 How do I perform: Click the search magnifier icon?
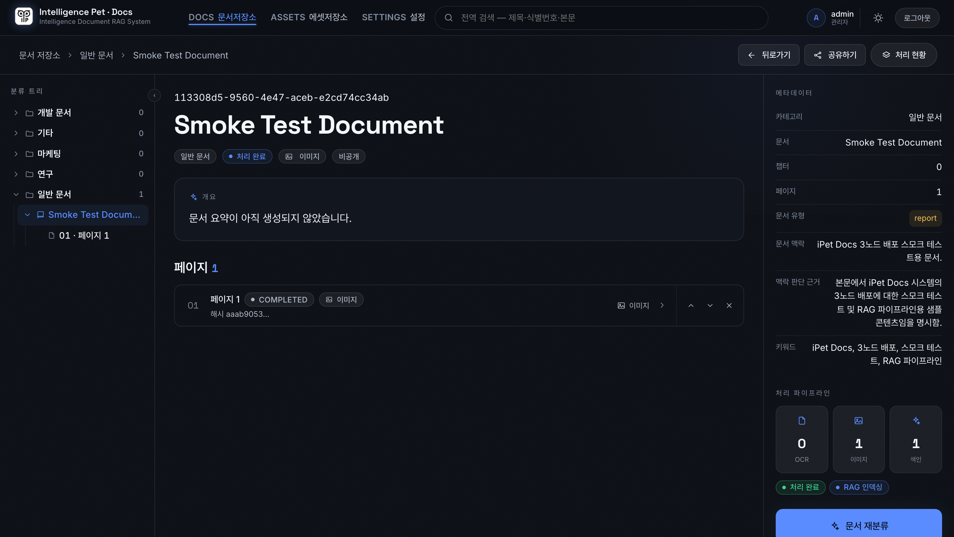click(x=448, y=18)
